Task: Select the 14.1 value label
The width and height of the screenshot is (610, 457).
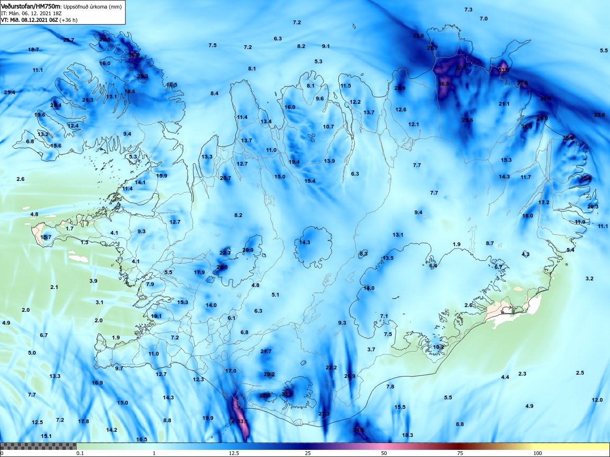Action: click(140, 182)
